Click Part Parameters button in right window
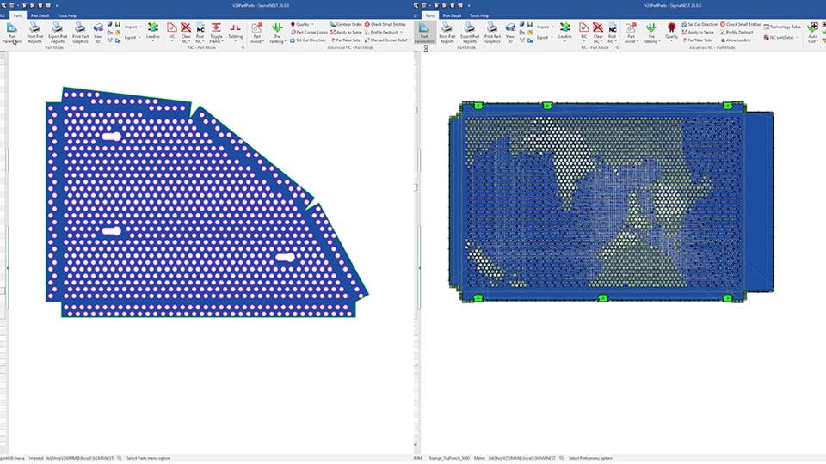 pyautogui.click(x=425, y=33)
